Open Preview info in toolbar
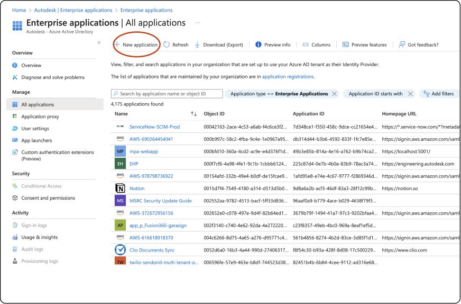Viewport: 461px width, 304px height. tap(273, 45)
